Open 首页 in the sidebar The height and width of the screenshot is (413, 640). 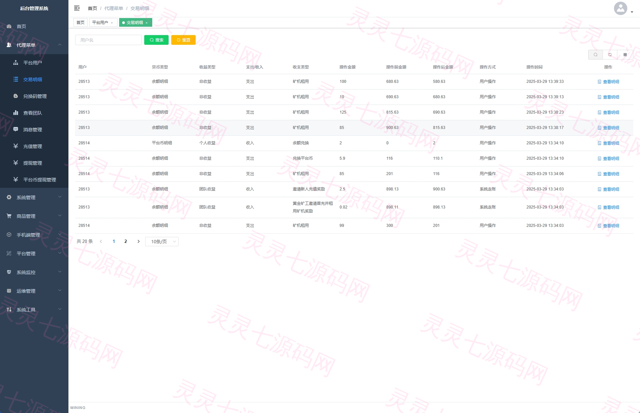[x=34, y=26]
